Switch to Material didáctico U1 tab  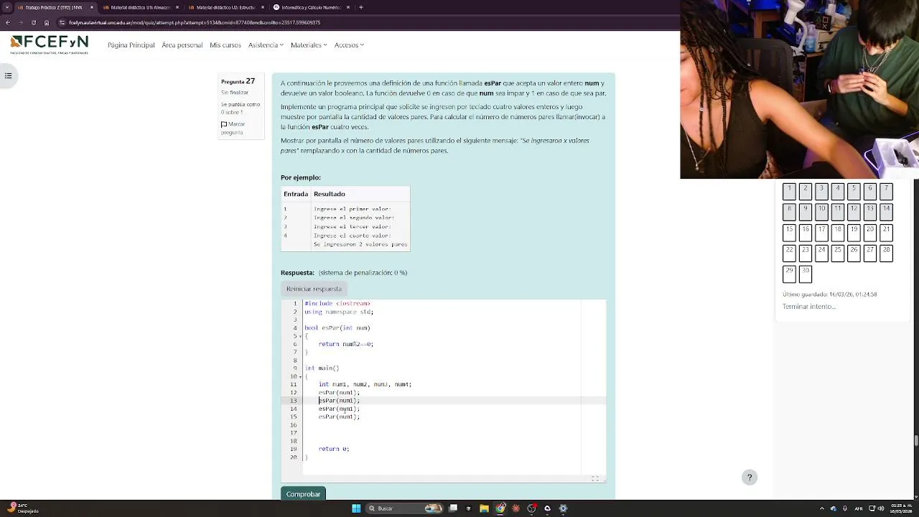[x=139, y=7]
